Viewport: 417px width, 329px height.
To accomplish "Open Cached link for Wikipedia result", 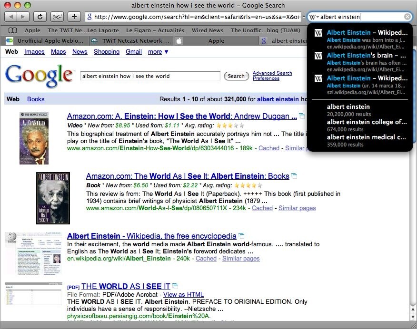I will click(206, 258).
